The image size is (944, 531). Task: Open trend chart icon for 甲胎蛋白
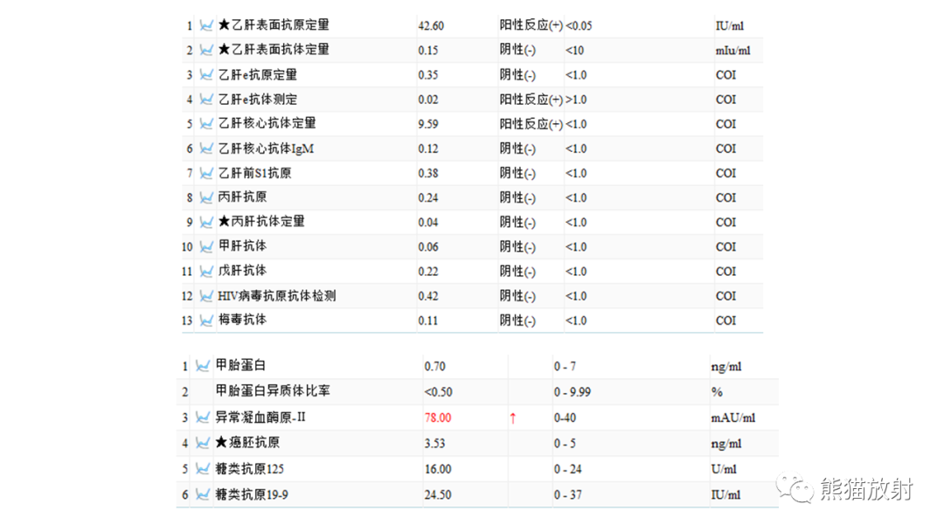pyautogui.click(x=203, y=366)
